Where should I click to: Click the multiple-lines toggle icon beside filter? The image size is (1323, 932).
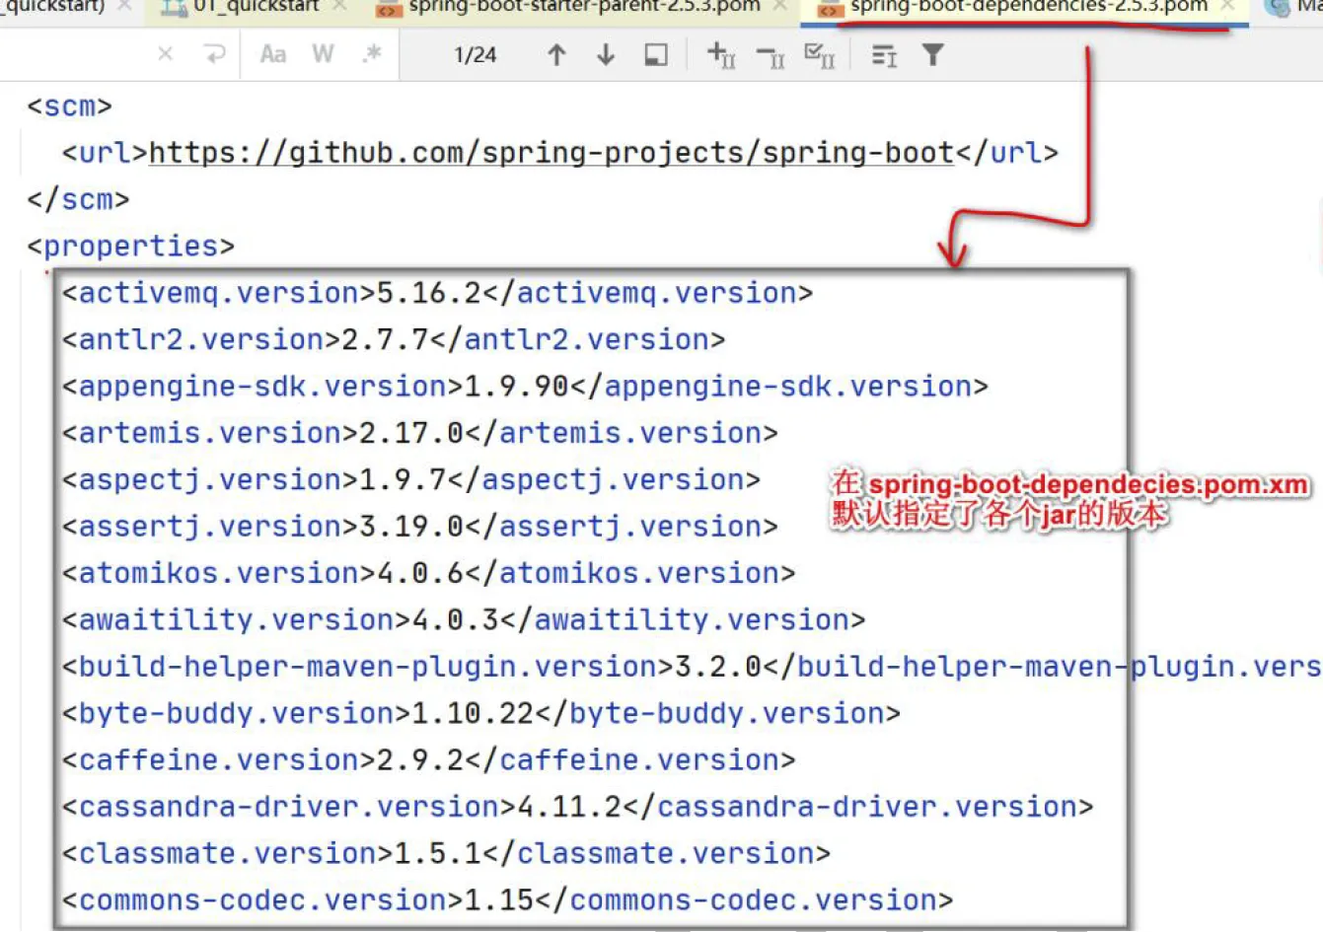coord(884,55)
